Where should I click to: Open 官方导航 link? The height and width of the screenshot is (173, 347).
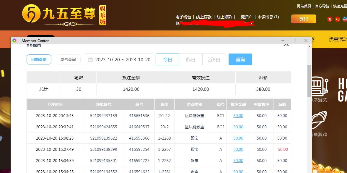tap(322, 6)
